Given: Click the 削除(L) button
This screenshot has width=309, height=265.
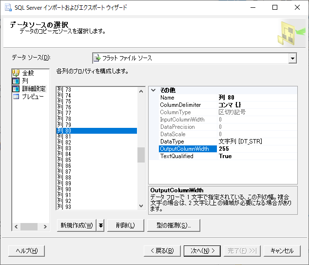Looking at the screenshot, I should pyautogui.click(x=126, y=225).
